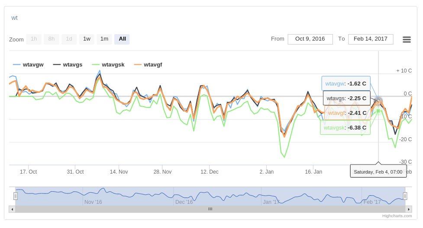Click the navigator left range handle
423x228 pixels.
pos(16,196)
